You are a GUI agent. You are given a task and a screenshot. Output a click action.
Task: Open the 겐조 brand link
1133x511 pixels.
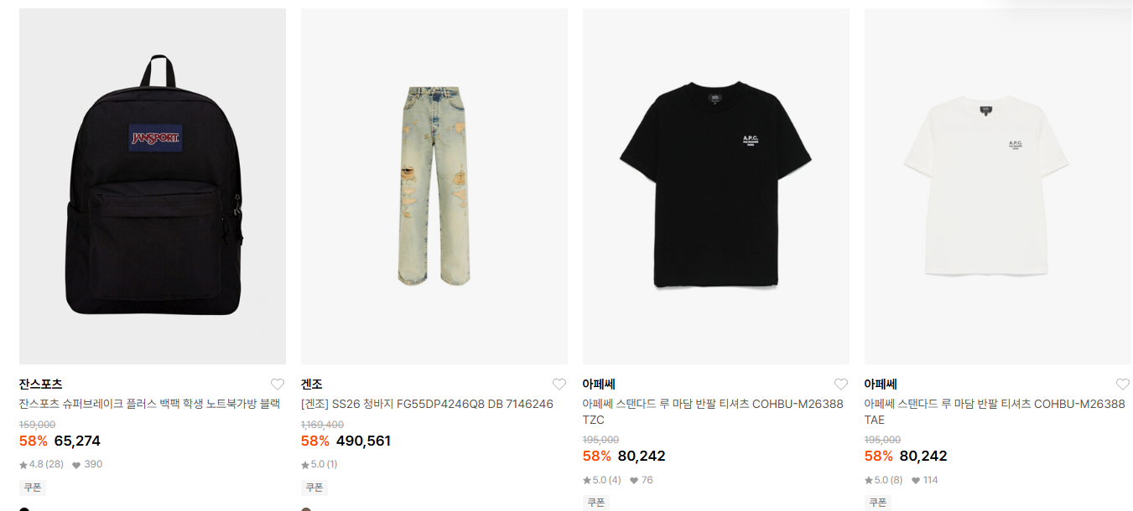pyautogui.click(x=312, y=385)
